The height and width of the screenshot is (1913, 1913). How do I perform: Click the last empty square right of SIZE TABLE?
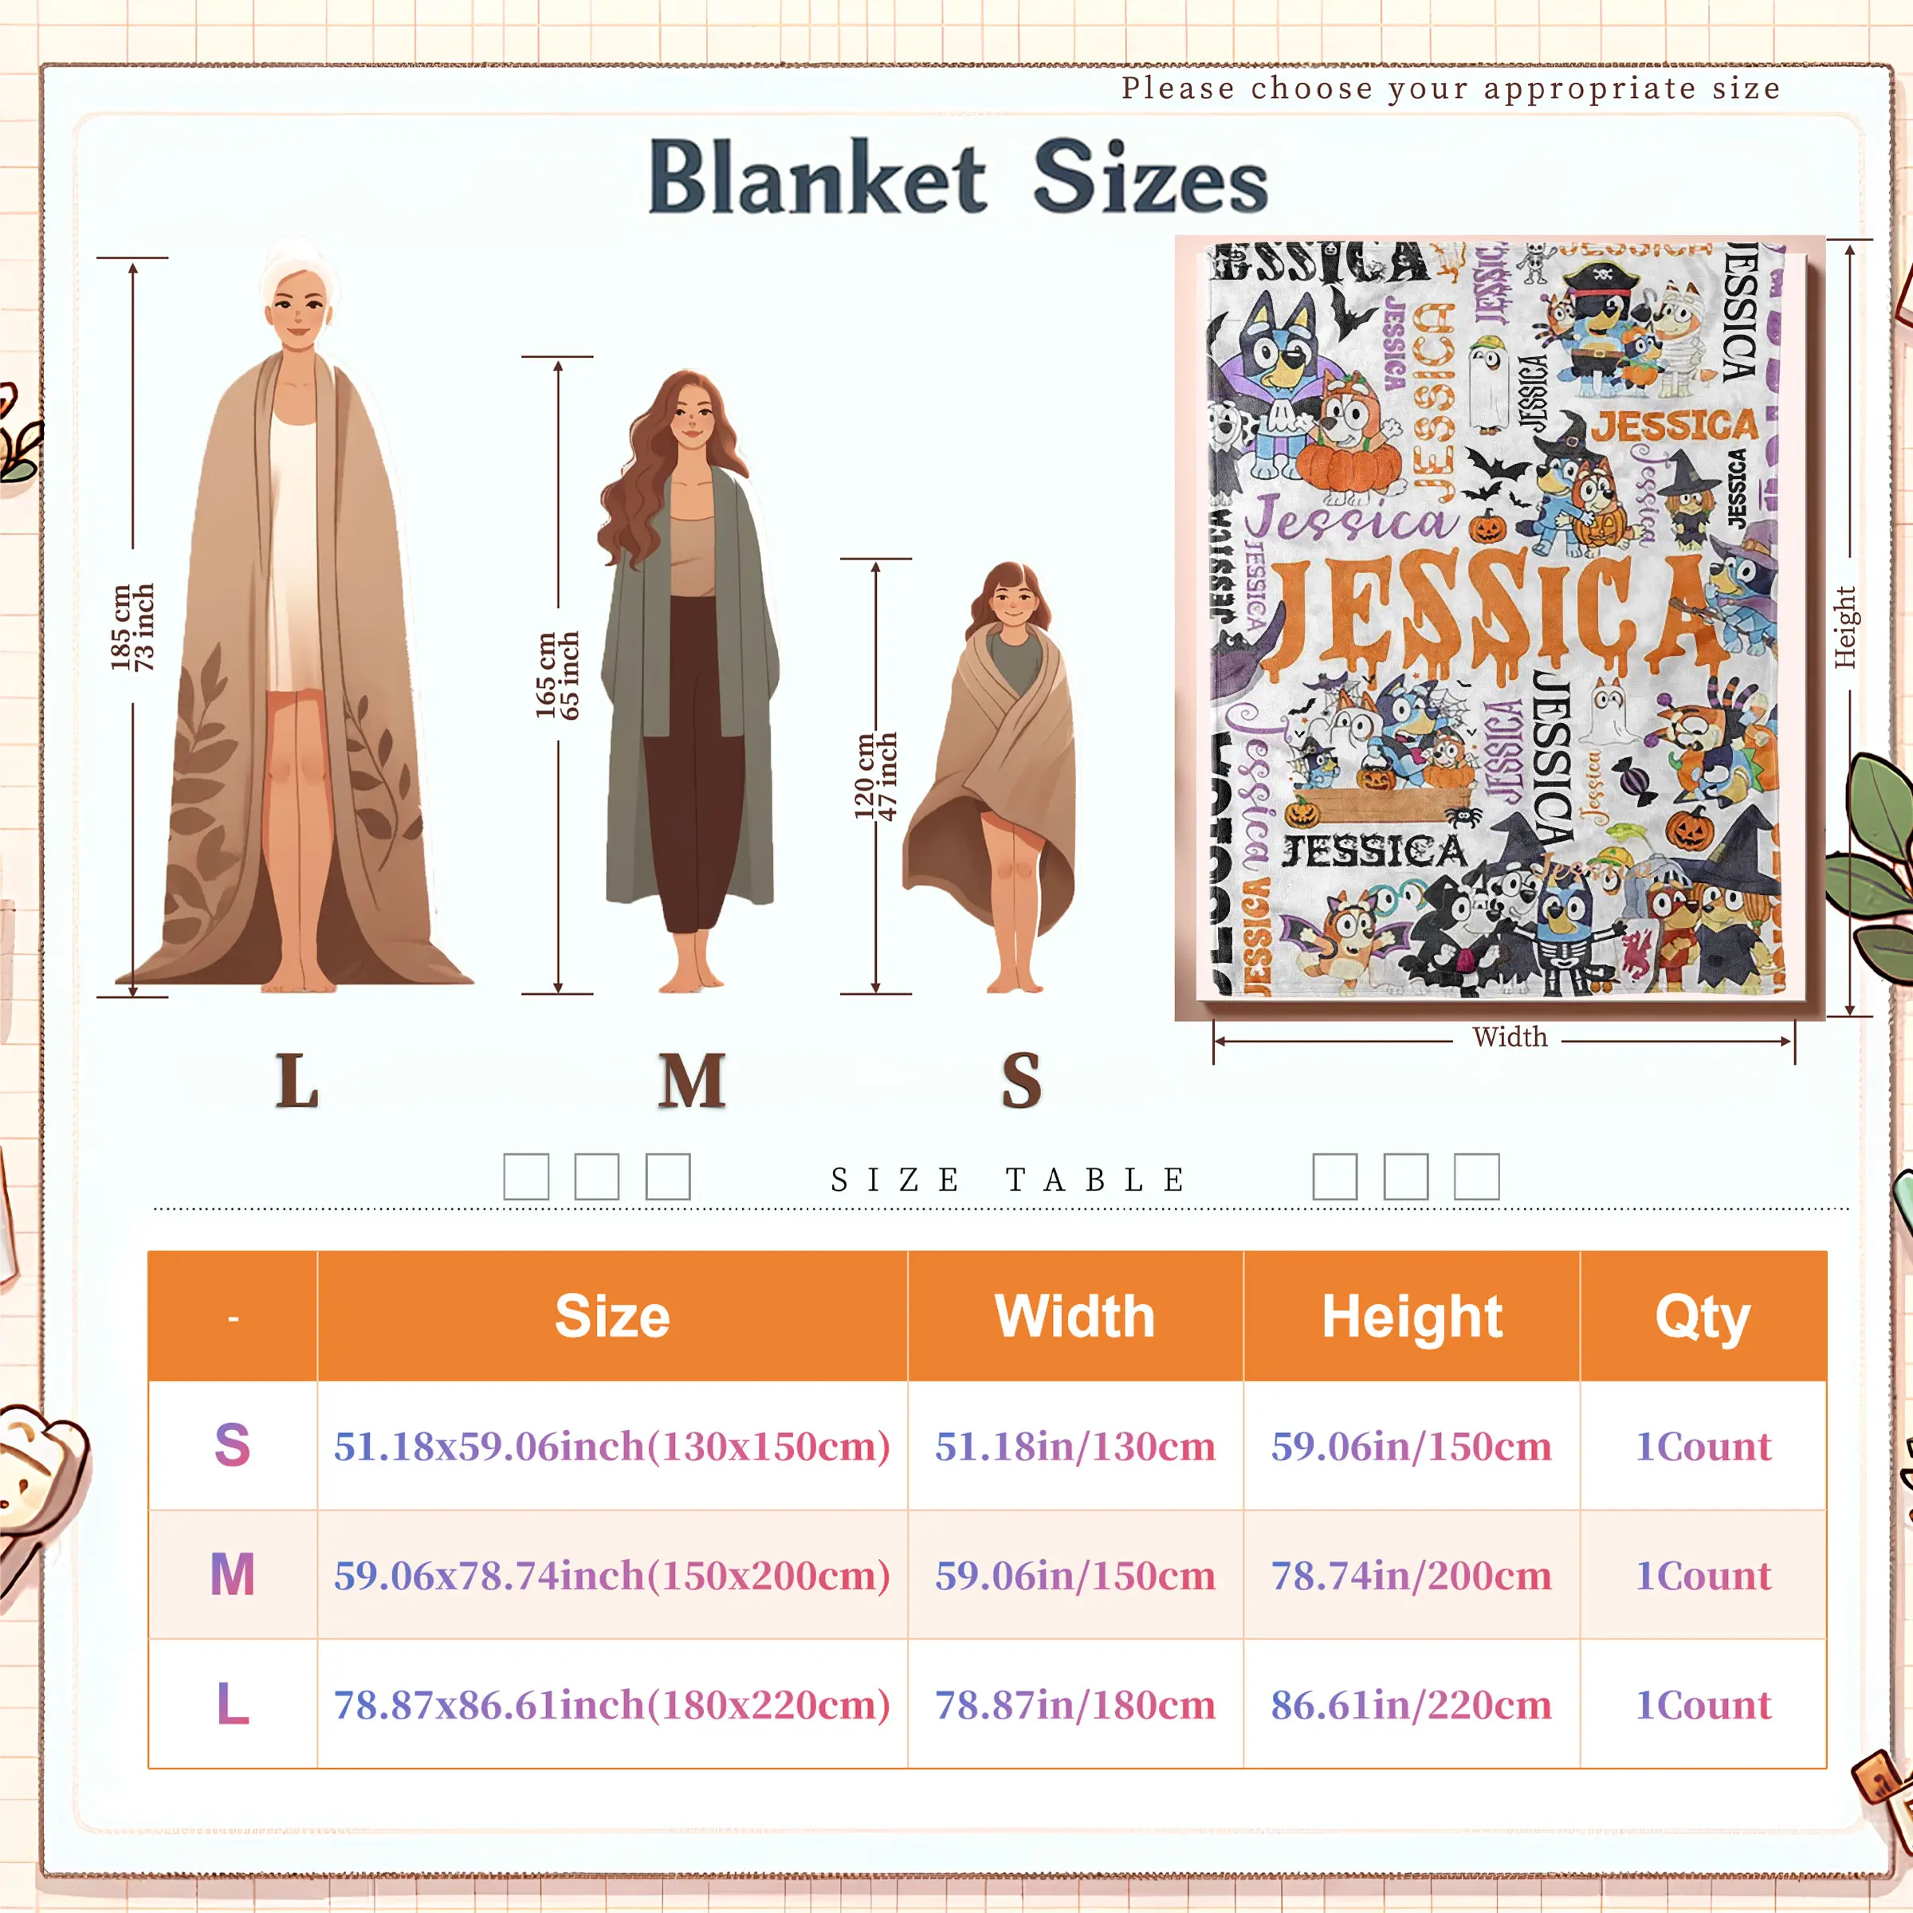pos(1476,1176)
